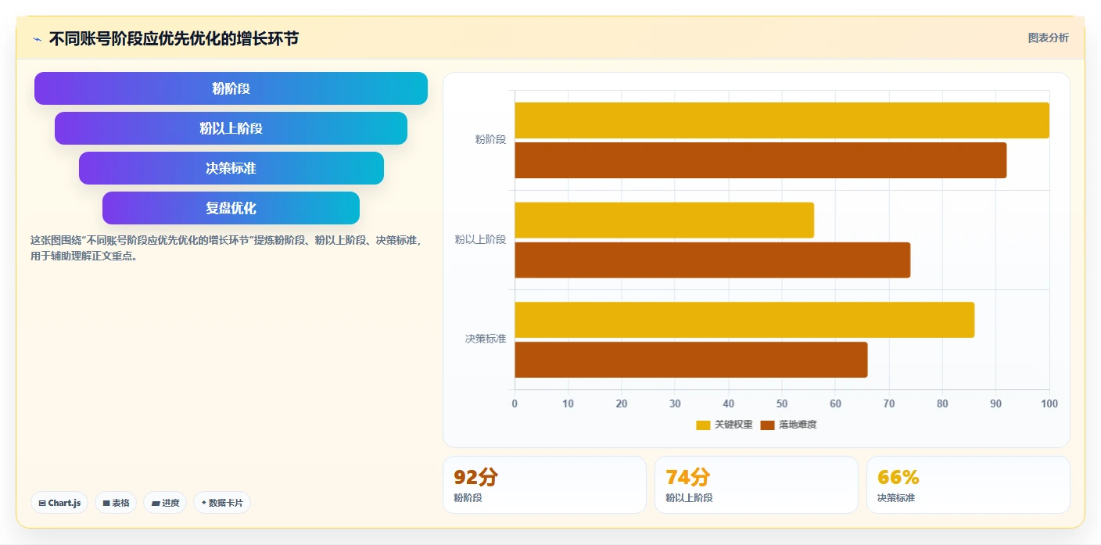Click the 进度 tag chip
The image size is (1101, 545).
pyautogui.click(x=165, y=503)
